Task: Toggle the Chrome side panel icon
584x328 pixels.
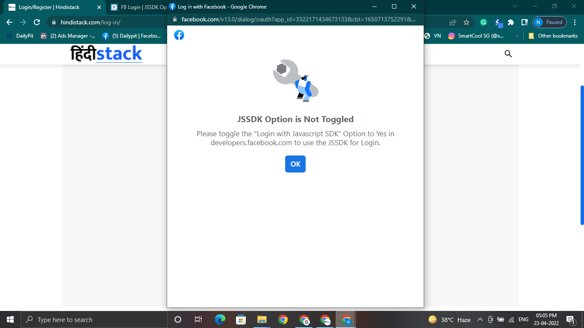Action: tap(525, 22)
